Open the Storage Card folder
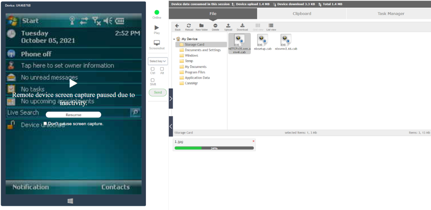This screenshot has width=431, height=210. pyautogui.click(x=194, y=44)
